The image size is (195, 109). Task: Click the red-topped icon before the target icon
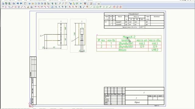(x=85, y=3)
